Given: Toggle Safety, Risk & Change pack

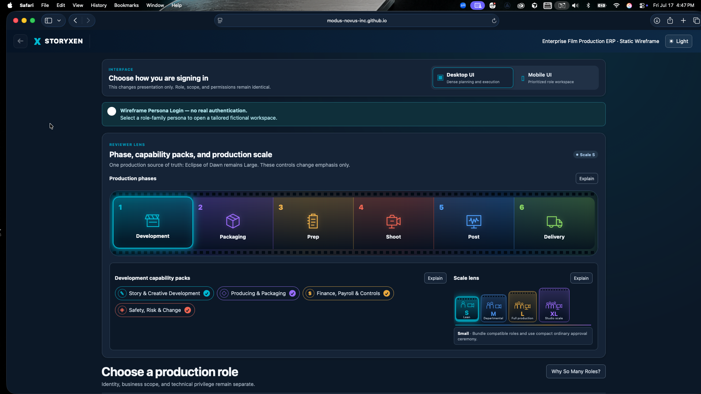Looking at the screenshot, I should tap(155, 310).
